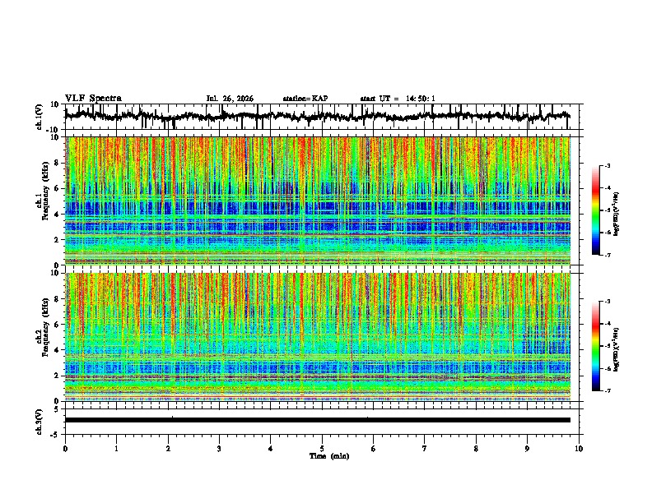The height and width of the screenshot is (503, 652).
Task: Click the 4 kHz tick on ch.2 axis
Action: [x=57, y=350]
